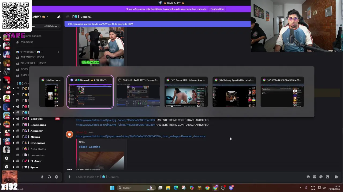The image size is (343, 192).
Task: Open the last lautyg_ TikTok video link
Action: click(x=115, y=125)
